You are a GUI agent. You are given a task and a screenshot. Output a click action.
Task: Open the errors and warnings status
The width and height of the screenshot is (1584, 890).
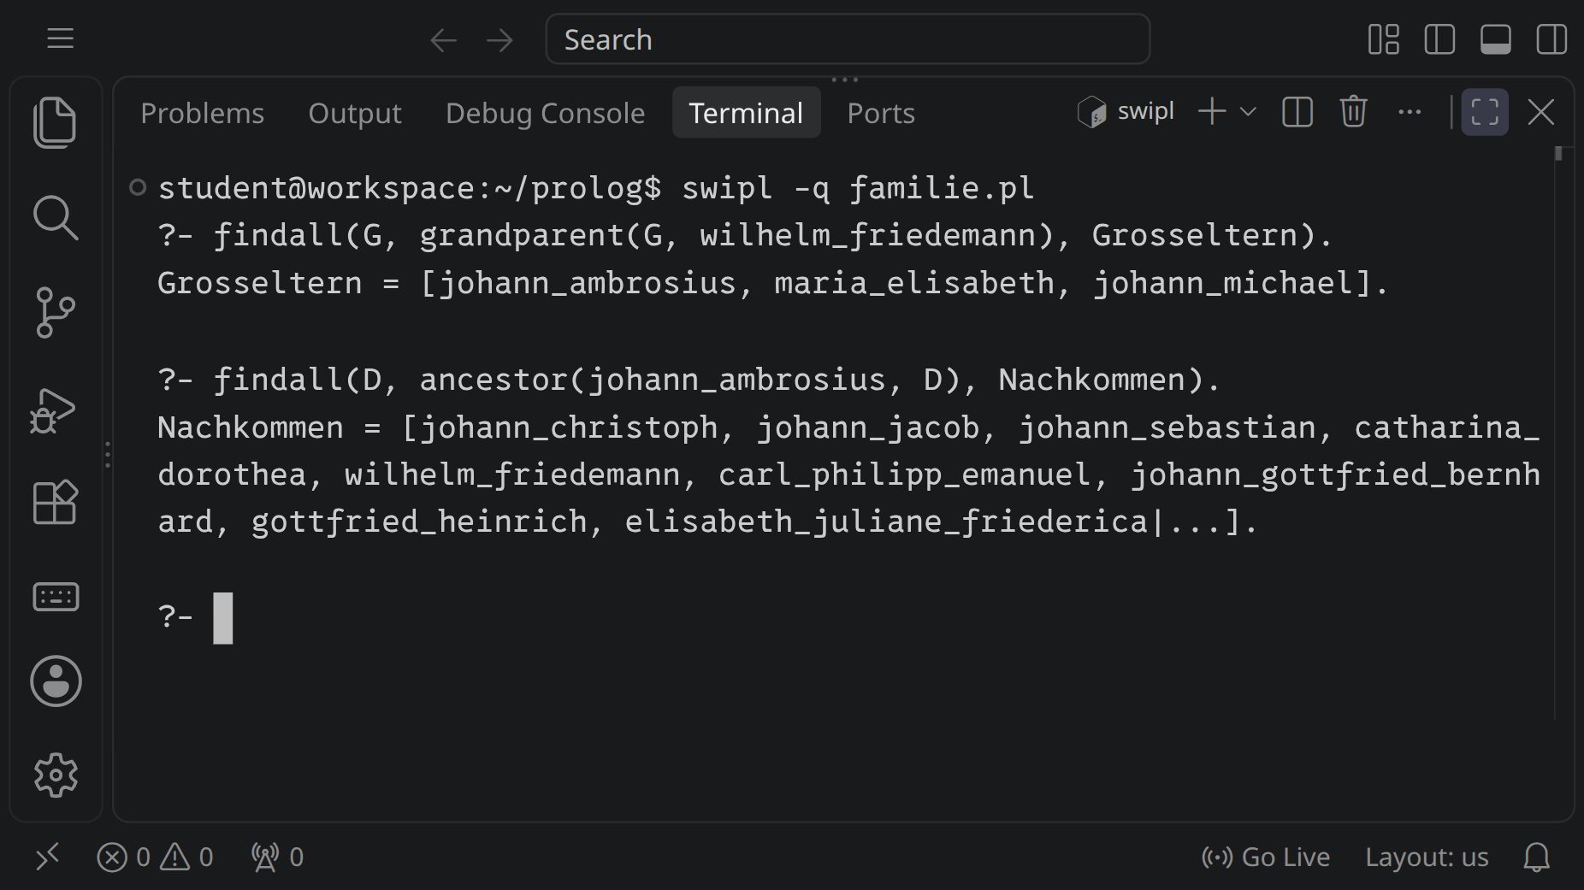pyautogui.click(x=155, y=857)
